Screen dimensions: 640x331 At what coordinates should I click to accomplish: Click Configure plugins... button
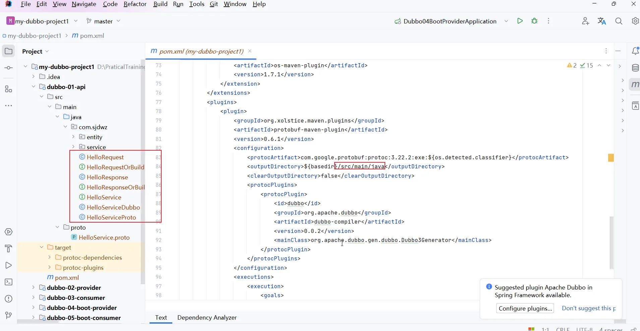click(525, 308)
